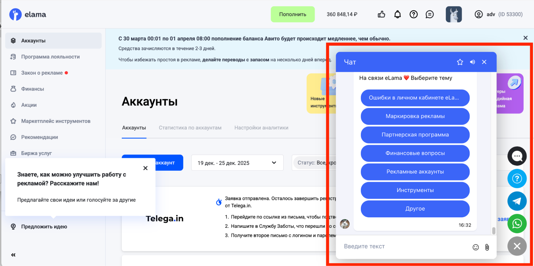The height and width of the screenshot is (266, 534).
Task: Click the thumbs-up feedback icon in header
Action: pos(381,14)
